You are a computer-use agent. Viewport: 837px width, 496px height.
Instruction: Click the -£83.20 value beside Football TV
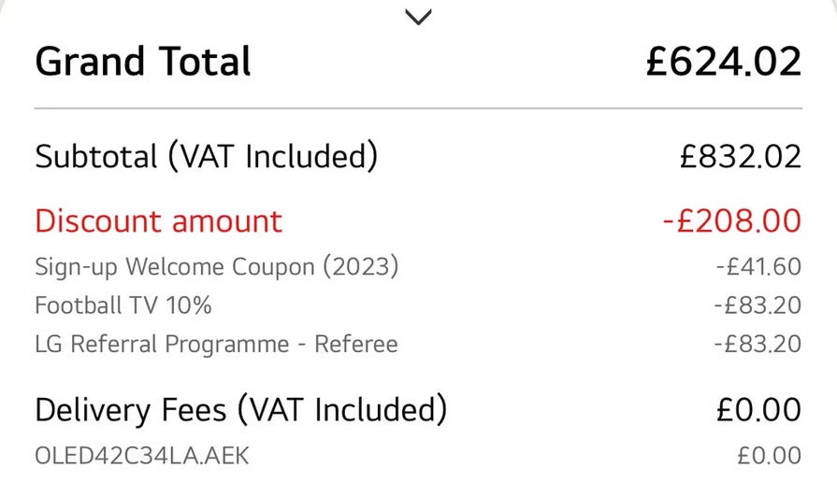(758, 305)
